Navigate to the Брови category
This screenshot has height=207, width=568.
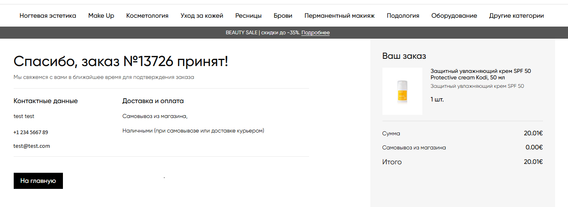283,16
